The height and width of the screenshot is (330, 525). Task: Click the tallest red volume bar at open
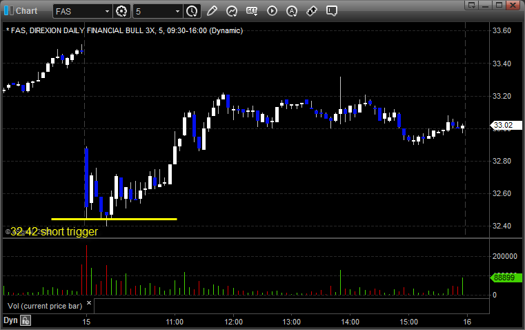[86, 270]
